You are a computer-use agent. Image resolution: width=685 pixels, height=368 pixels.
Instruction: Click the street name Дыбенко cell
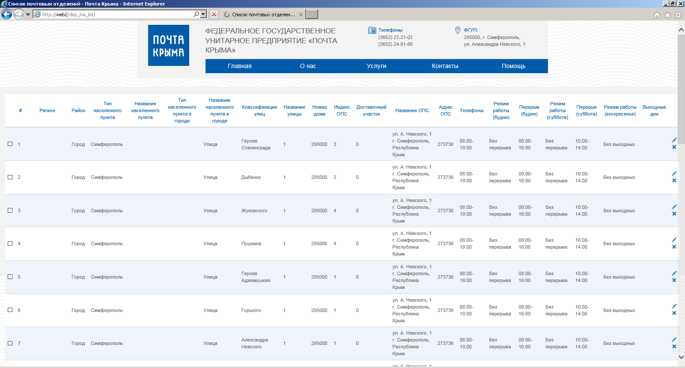point(251,177)
